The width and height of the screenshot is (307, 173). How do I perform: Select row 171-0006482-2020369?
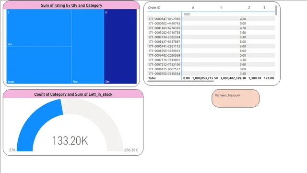click(x=211, y=55)
